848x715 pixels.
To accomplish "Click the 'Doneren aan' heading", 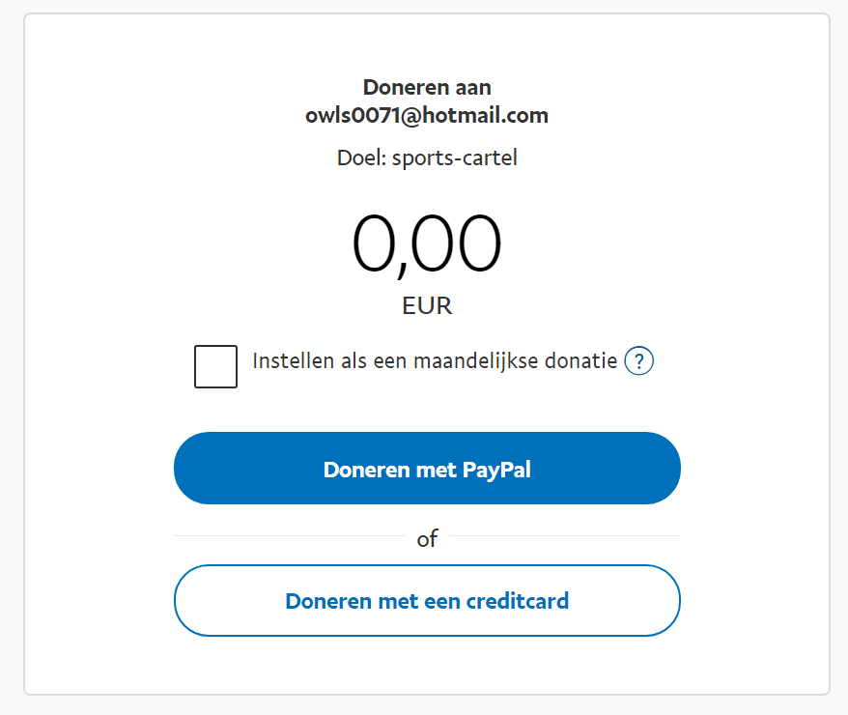I will [427, 87].
